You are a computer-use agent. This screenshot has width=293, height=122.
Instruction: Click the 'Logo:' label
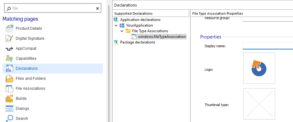point(209,70)
